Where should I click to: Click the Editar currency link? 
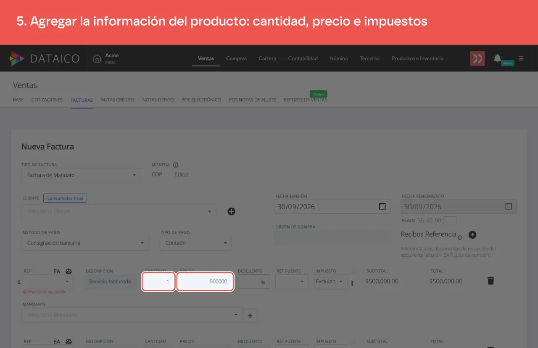(x=182, y=175)
